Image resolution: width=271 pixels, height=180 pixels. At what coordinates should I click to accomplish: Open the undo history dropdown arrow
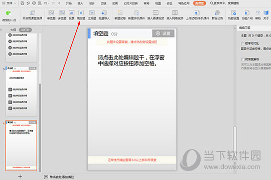coord(49,3)
